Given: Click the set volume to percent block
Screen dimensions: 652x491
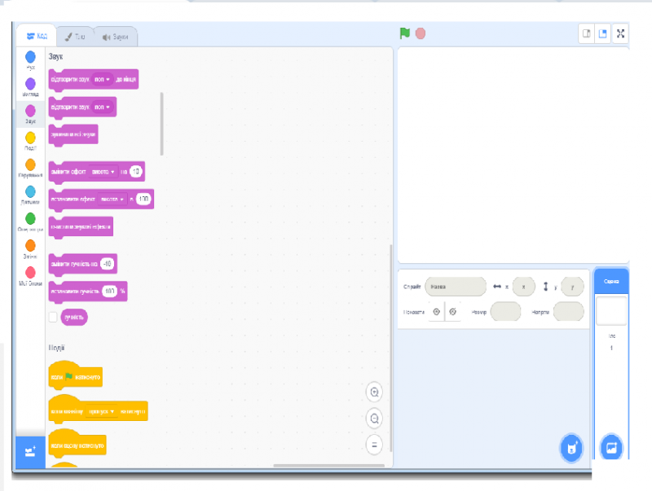Looking at the screenshot, I should (88, 292).
